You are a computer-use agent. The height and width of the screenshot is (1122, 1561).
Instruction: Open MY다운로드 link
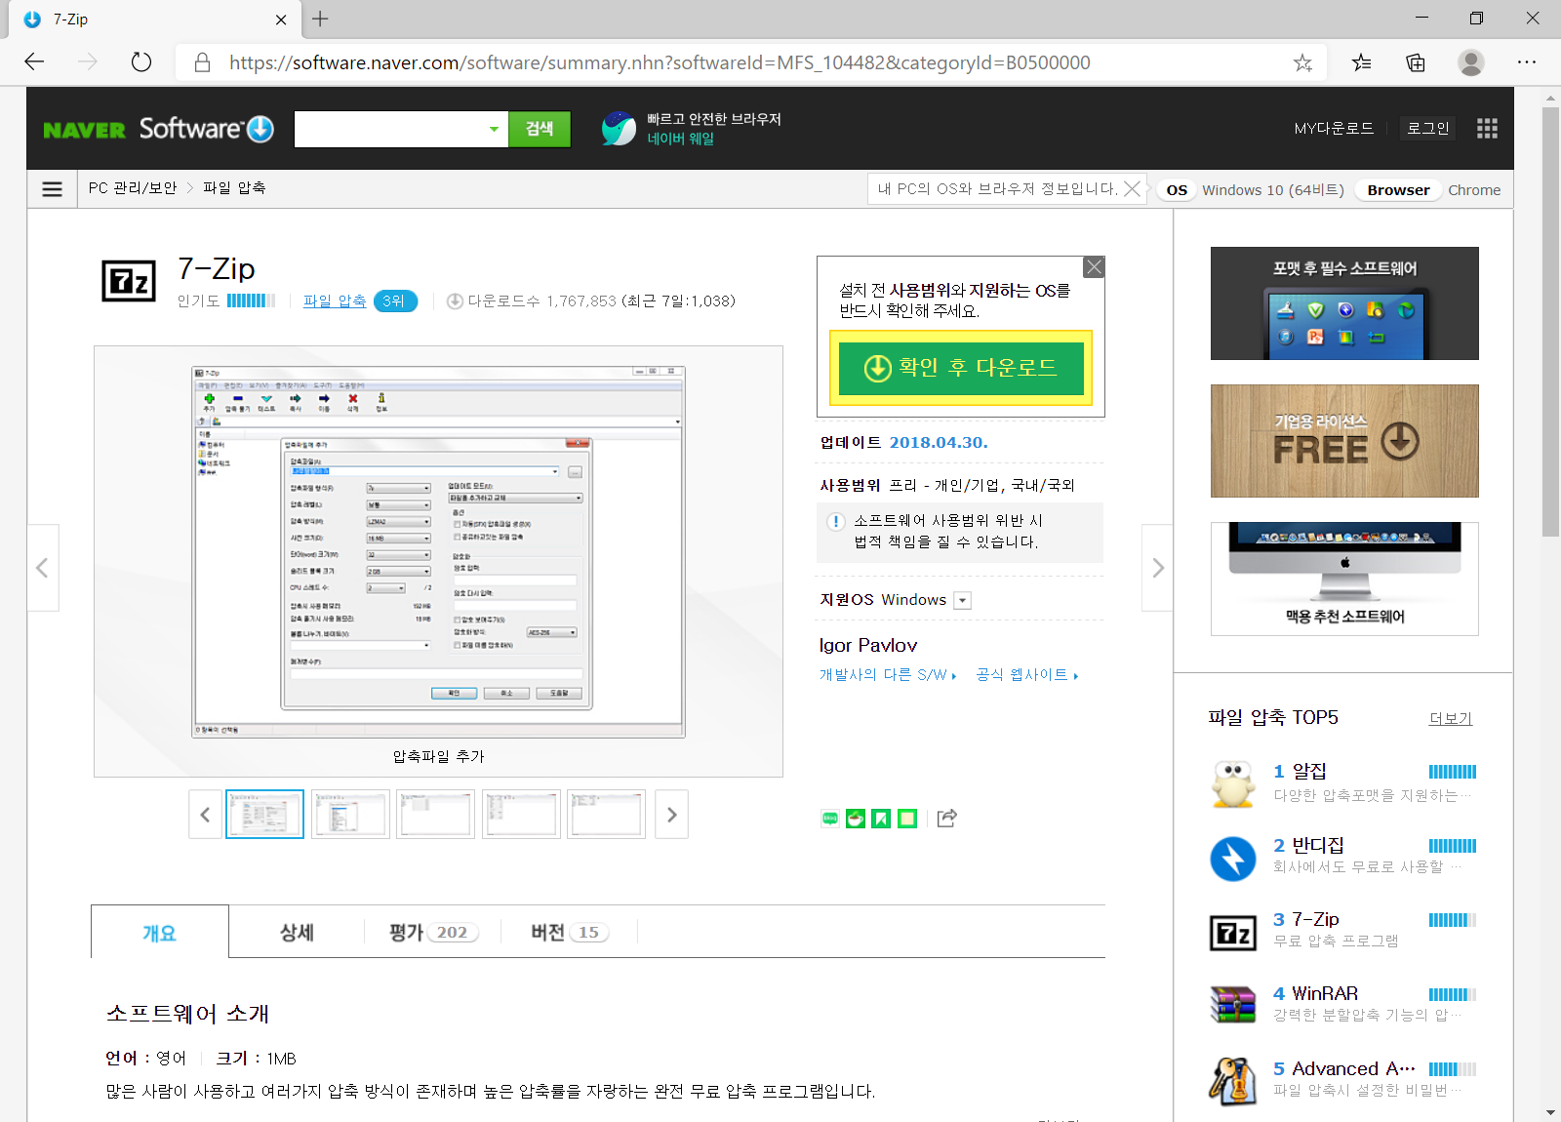coord(1334,128)
